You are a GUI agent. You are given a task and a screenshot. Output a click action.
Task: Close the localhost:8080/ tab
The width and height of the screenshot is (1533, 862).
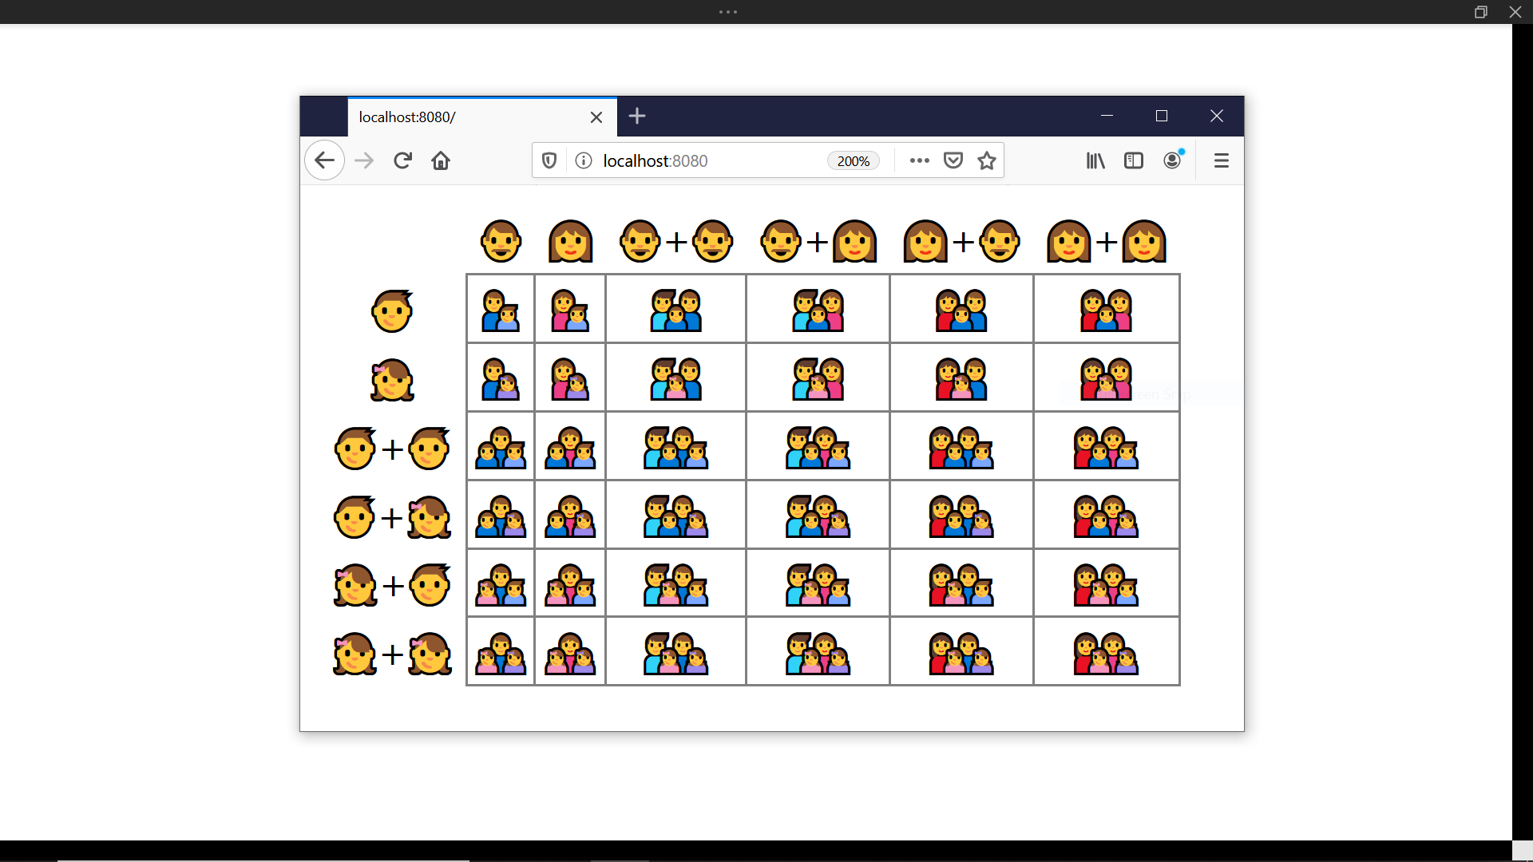click(596, 117)
